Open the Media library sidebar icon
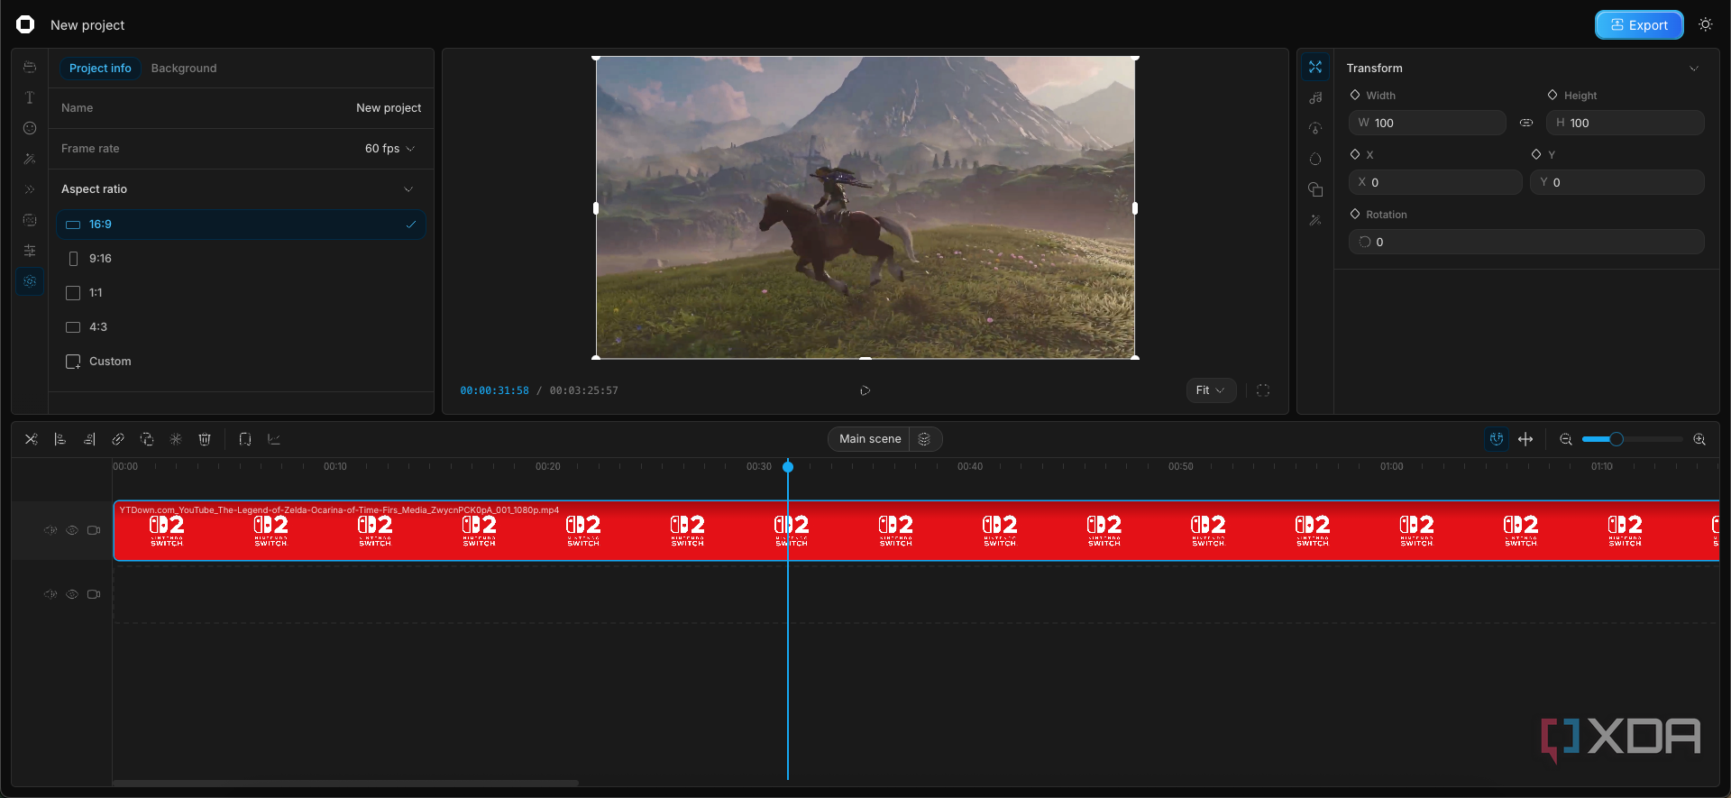1731x798 pixels. 30,68
